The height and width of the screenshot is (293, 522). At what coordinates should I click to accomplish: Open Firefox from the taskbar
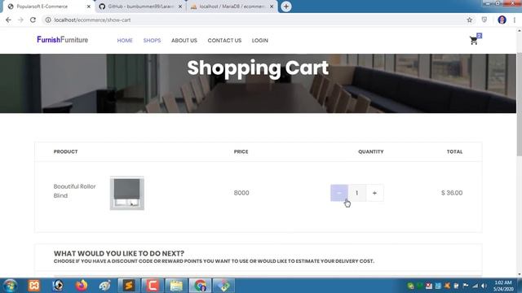click(x=82, y=286)
